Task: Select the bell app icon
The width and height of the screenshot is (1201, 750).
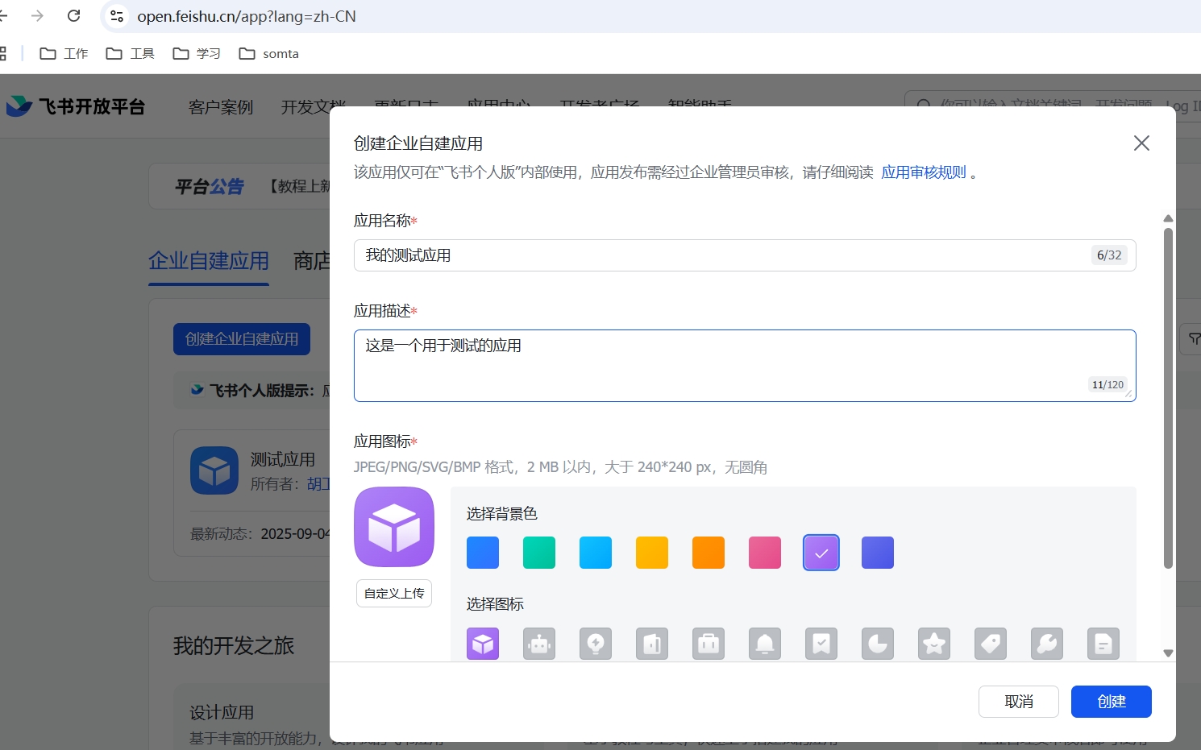Action: 765,644
